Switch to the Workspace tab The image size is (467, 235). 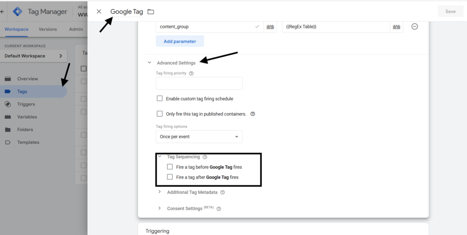[16, 29]
